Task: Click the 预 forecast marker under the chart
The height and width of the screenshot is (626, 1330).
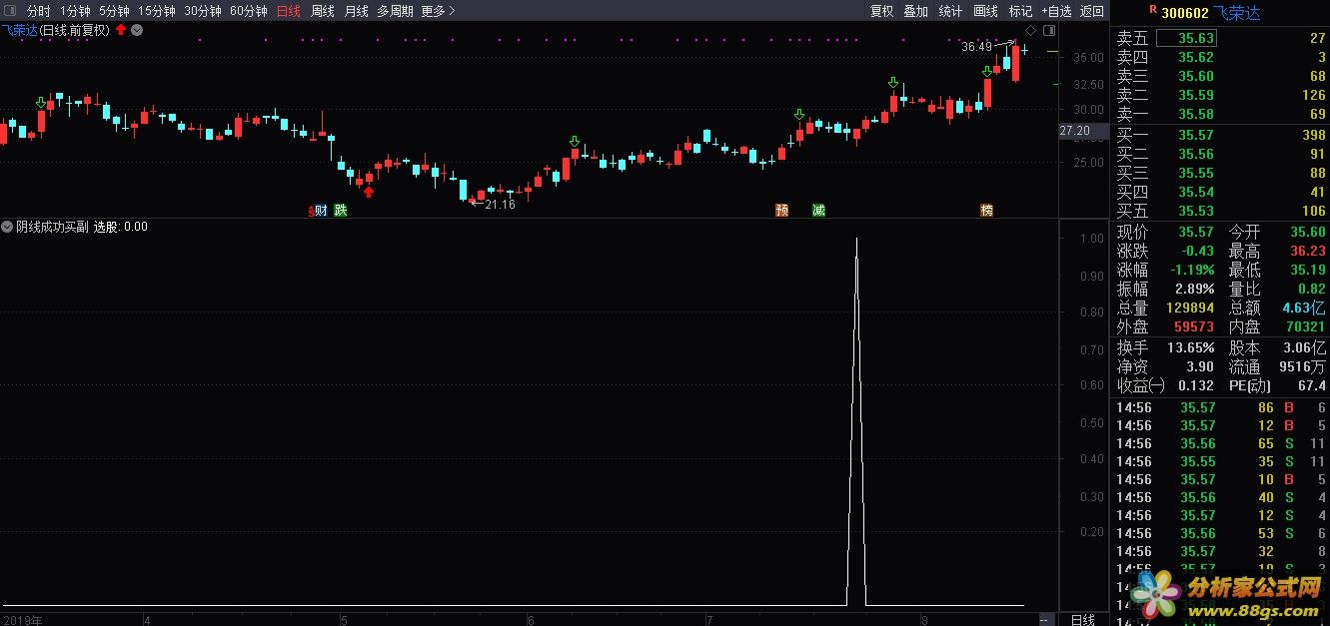Action: (x=781, y=210)
